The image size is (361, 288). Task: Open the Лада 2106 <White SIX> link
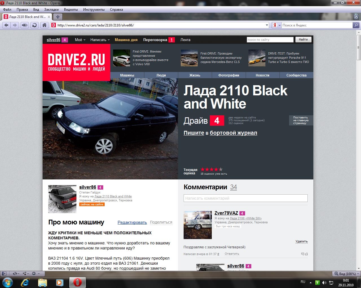click(246, 218)
